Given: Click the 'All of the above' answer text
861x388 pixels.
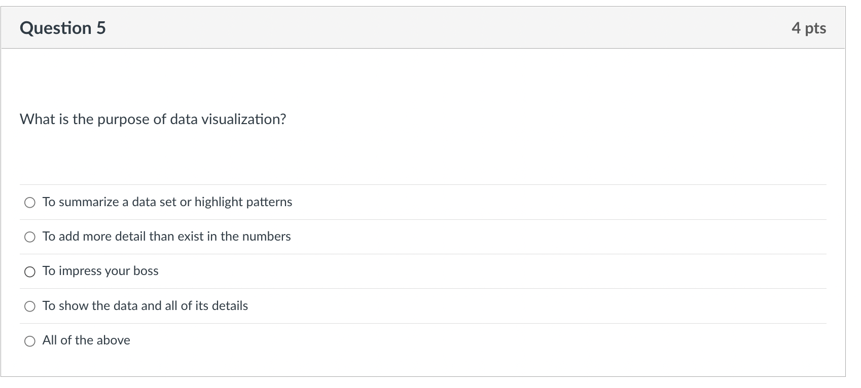Looking at the screenshot, I should point(86,340).
